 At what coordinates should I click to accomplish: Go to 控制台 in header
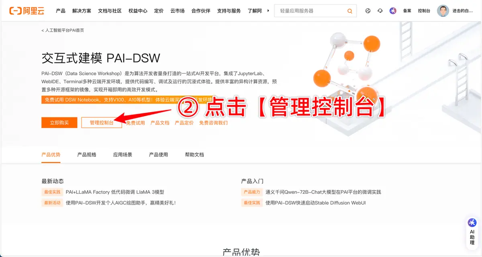[x=424, y=11]
